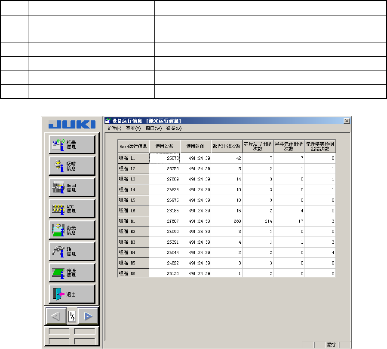Open the 激光信息 (laser info) panel
This screenshot has width=387, height=349.
point(72,230)
